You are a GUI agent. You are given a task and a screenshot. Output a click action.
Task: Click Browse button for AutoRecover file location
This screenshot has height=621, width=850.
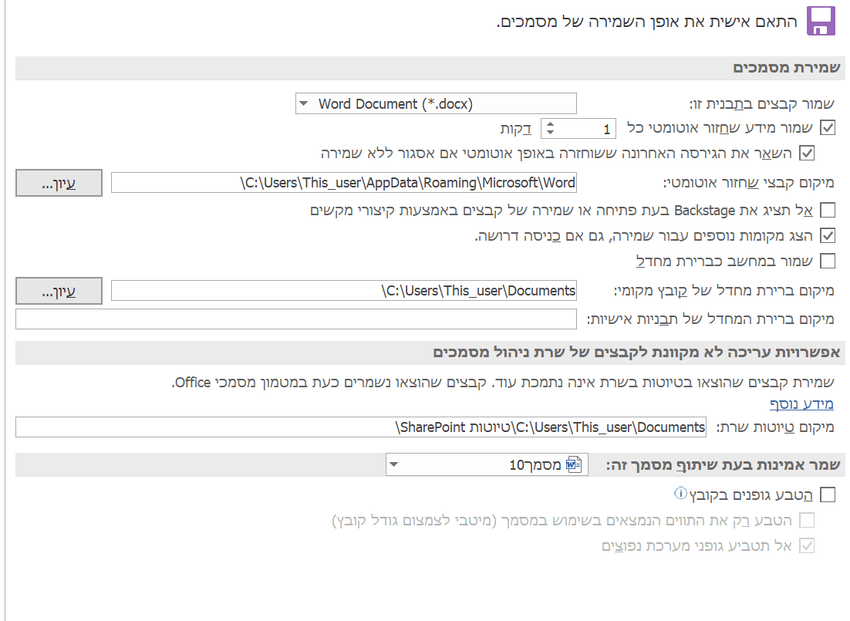pos(59,183)
